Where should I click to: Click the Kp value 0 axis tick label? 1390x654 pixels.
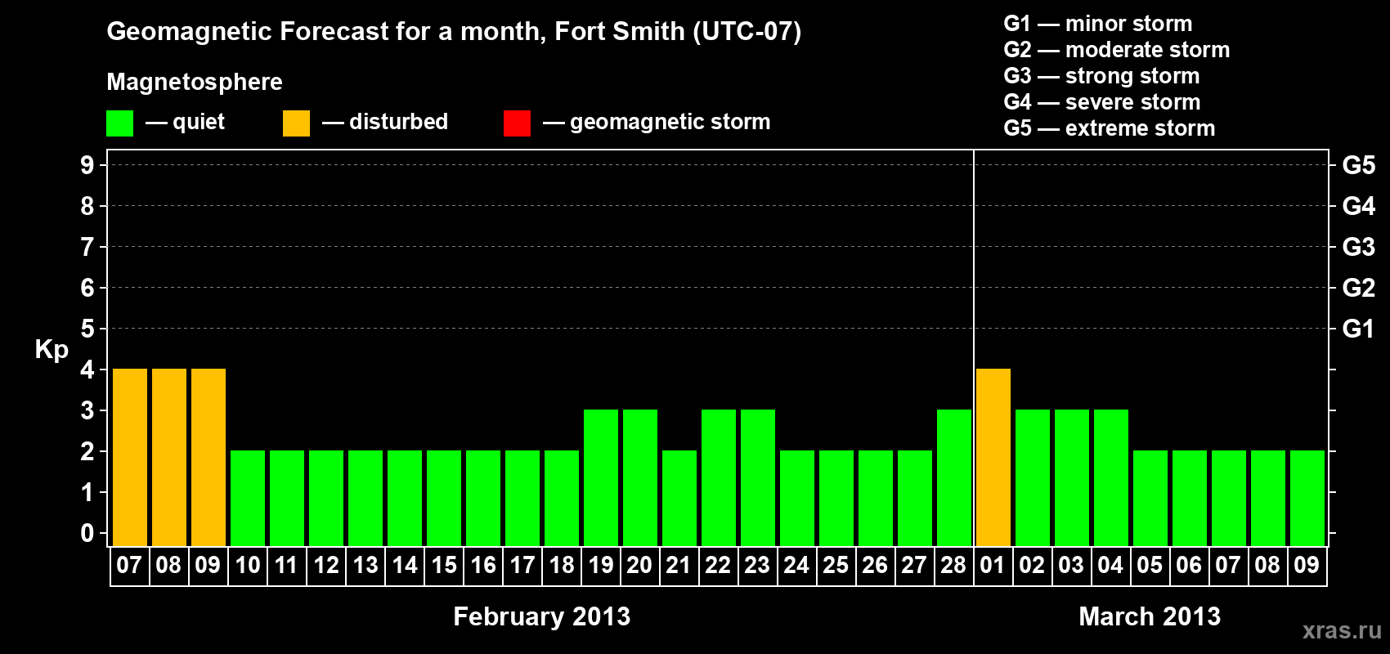(87, 534)
